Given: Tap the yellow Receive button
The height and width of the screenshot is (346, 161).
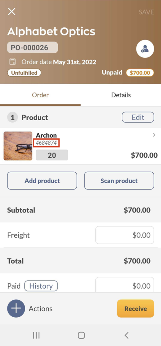Looking at the screenshot, I should pyautogui.click(x=135, y=308).
